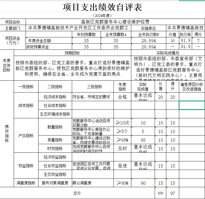
Task: Click the ≥90% annual target cell
Action: [x=122, y=183]
